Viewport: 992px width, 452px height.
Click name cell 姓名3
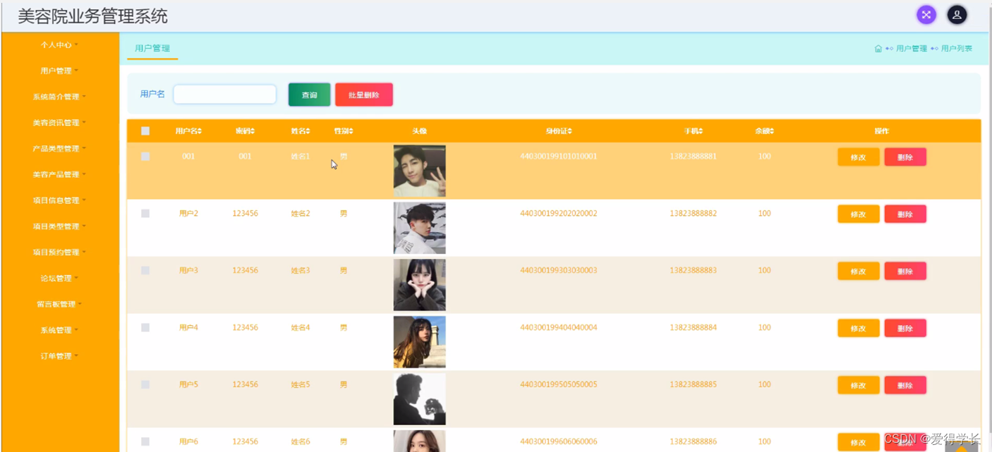[x=301, y=271]
